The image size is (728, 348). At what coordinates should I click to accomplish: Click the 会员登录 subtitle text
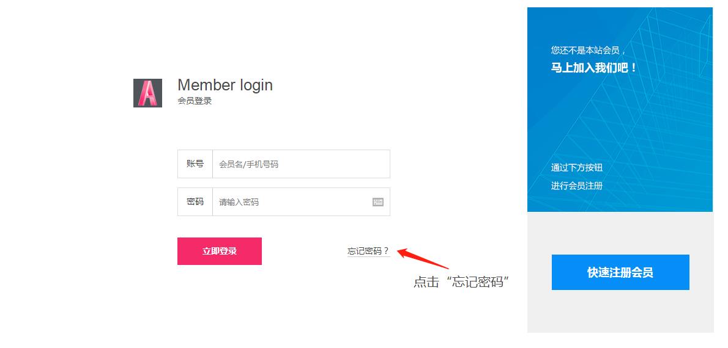195,101
